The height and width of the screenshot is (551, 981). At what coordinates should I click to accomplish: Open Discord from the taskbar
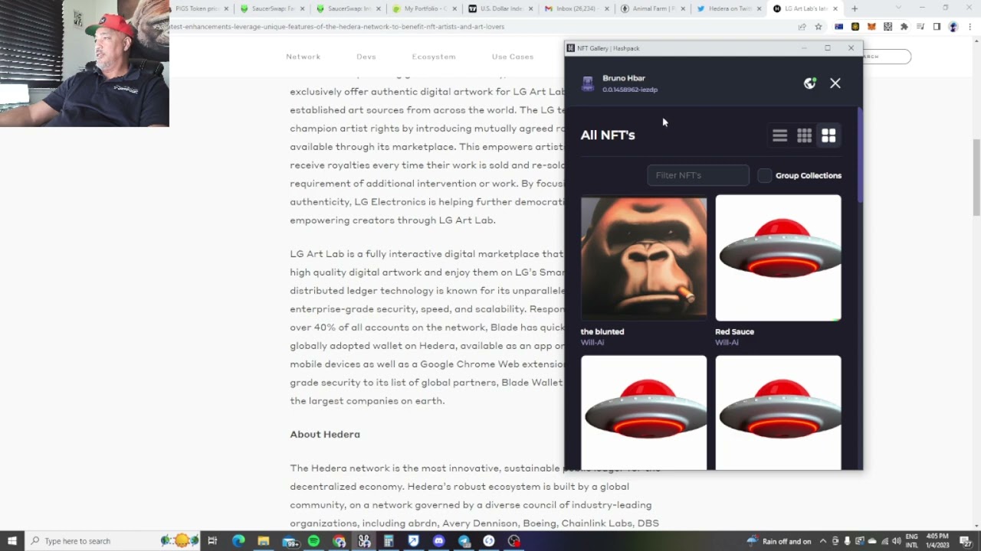pos(438,541)
